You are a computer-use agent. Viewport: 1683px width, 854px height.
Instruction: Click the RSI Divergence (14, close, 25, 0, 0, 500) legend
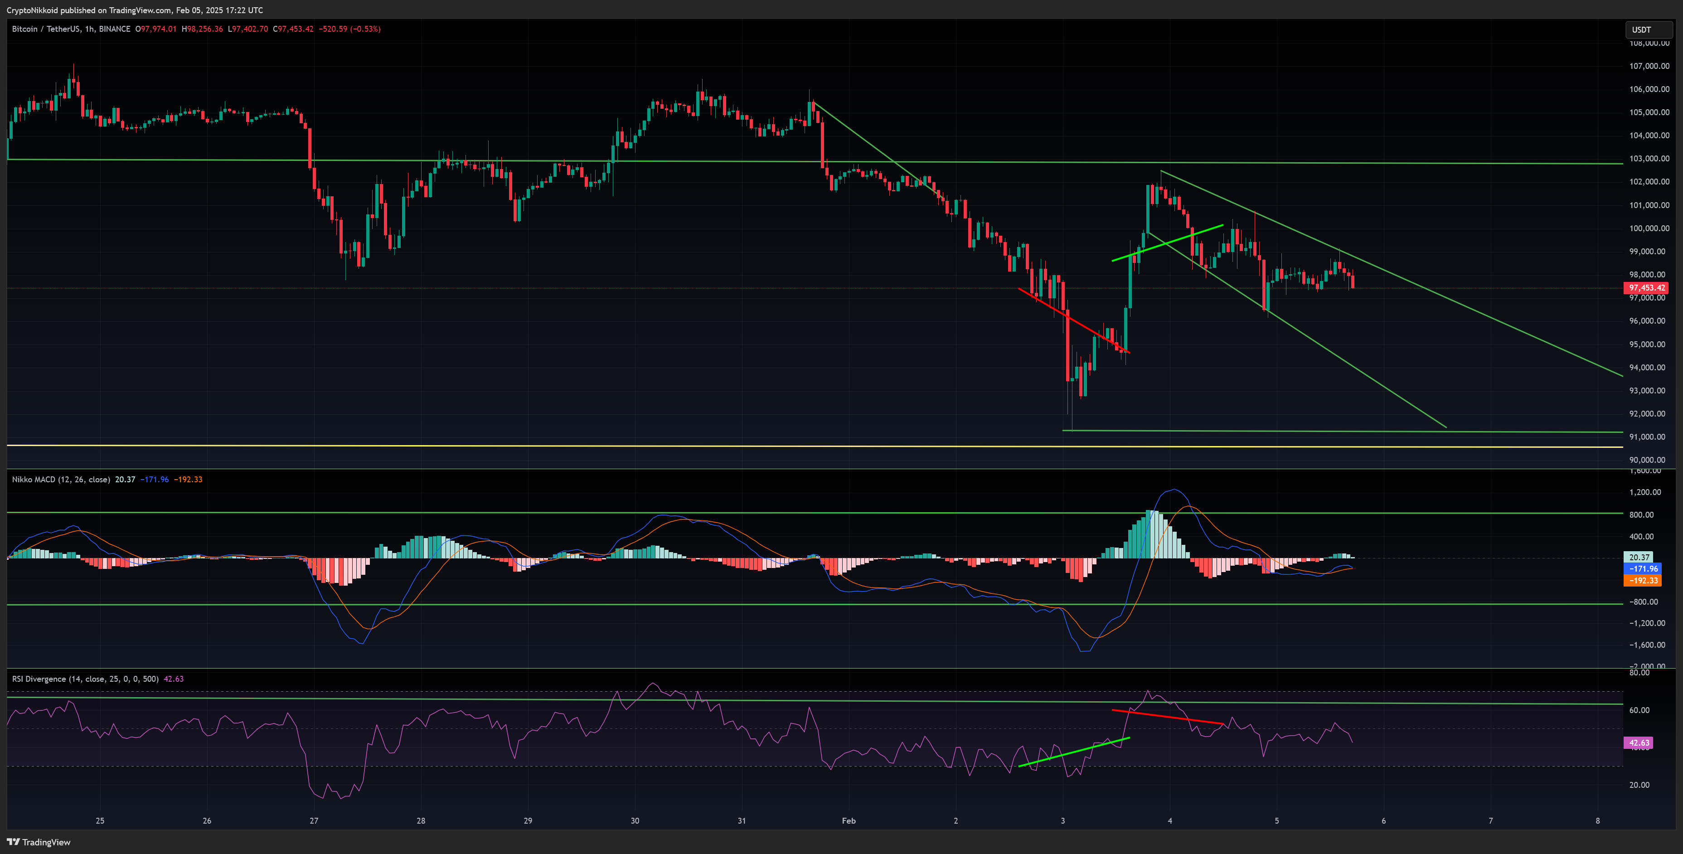[85, 679]
